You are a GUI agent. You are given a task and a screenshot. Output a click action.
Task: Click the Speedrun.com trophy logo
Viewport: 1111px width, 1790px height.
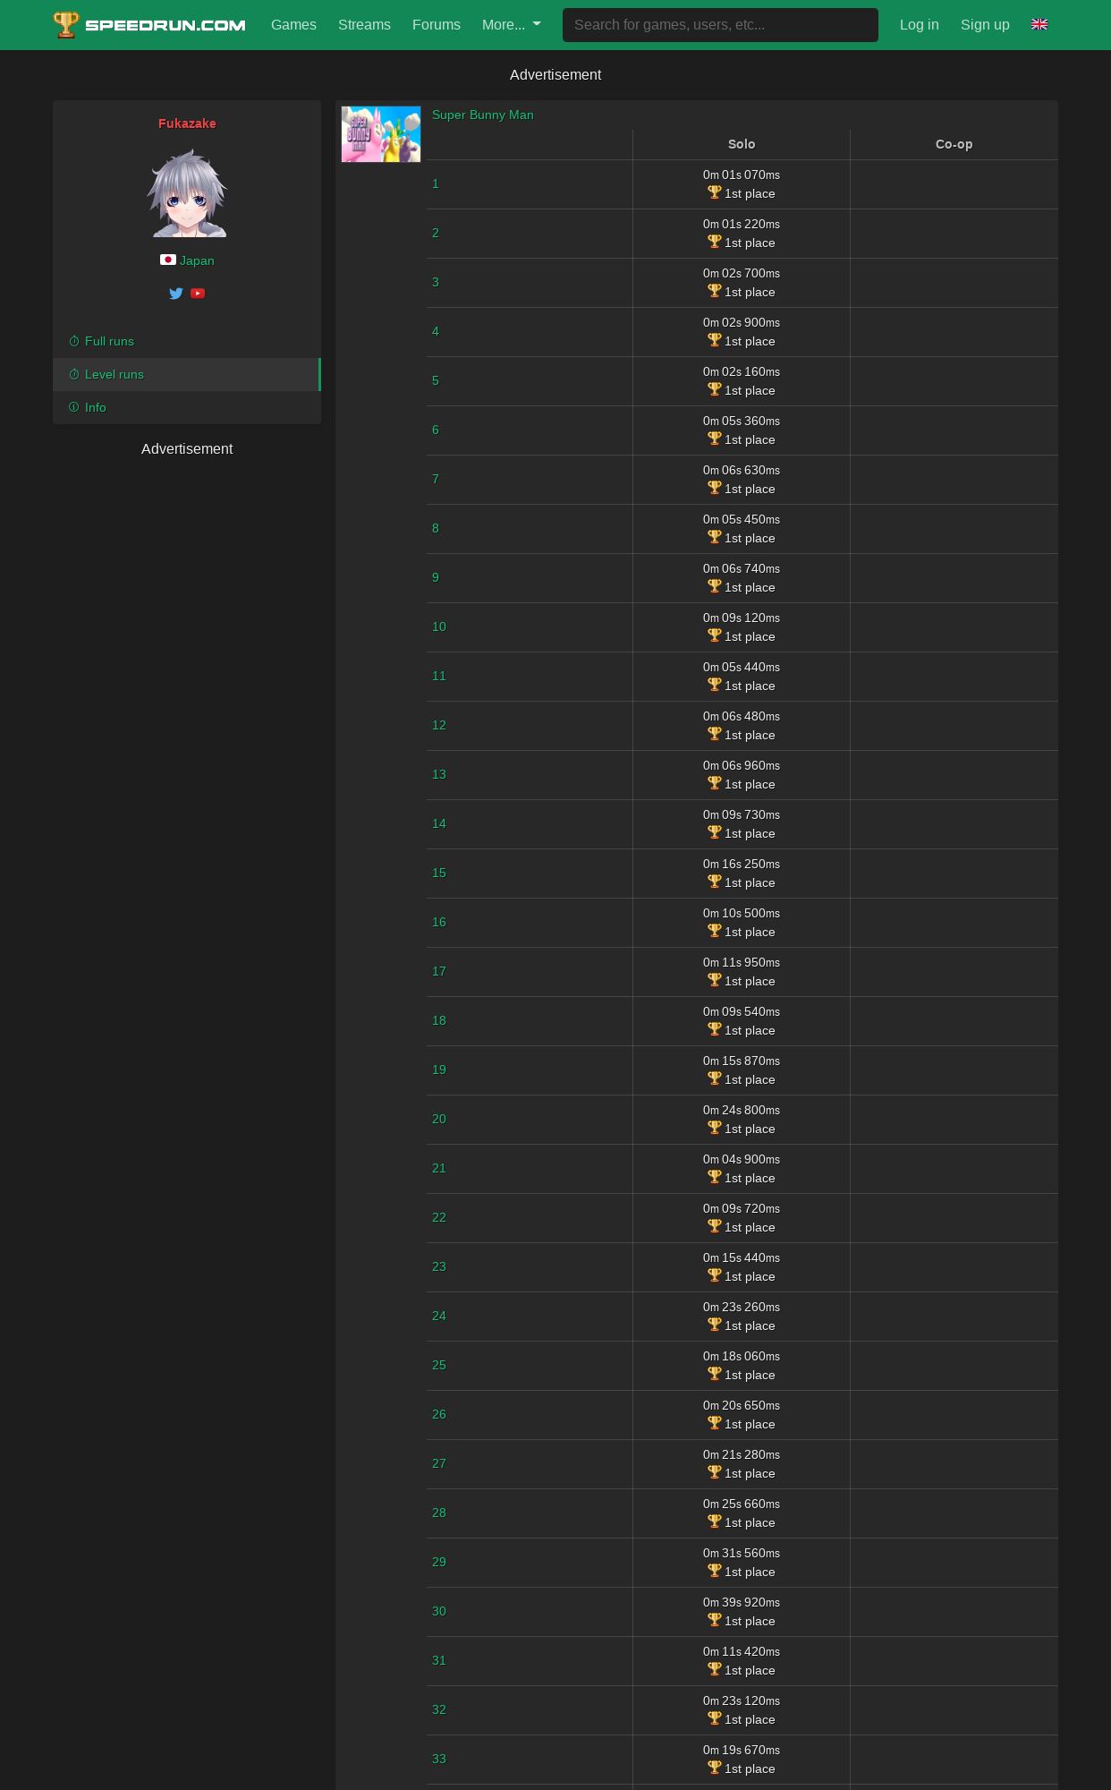66,25
